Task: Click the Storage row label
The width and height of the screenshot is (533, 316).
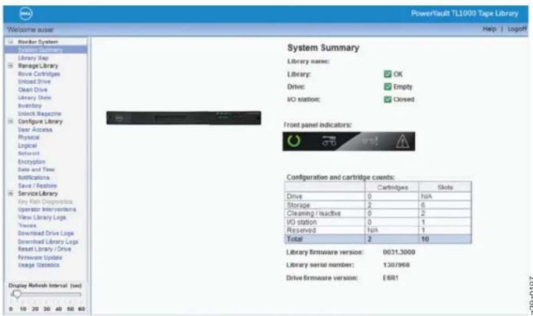Action: [x=298, y=205]
